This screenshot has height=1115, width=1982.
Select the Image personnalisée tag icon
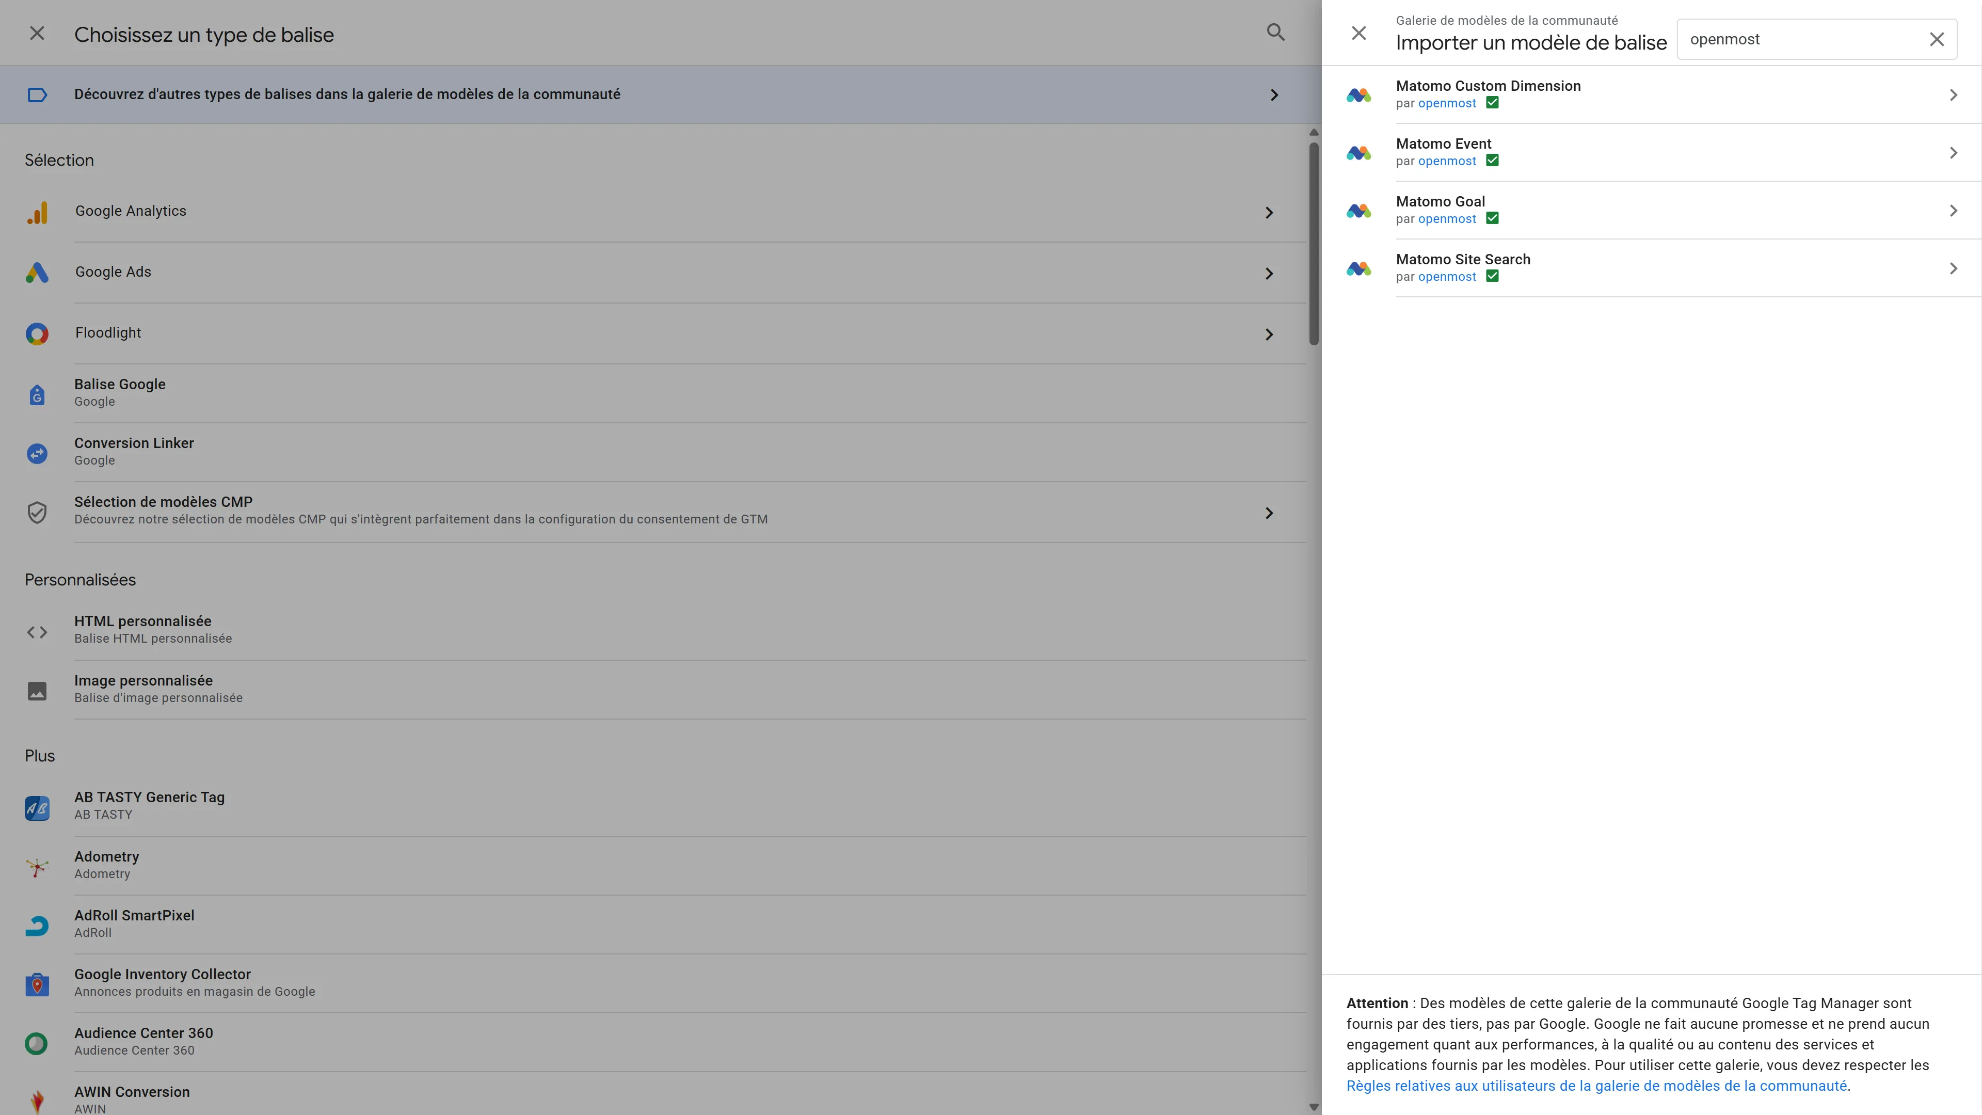[x=37, y=690]
